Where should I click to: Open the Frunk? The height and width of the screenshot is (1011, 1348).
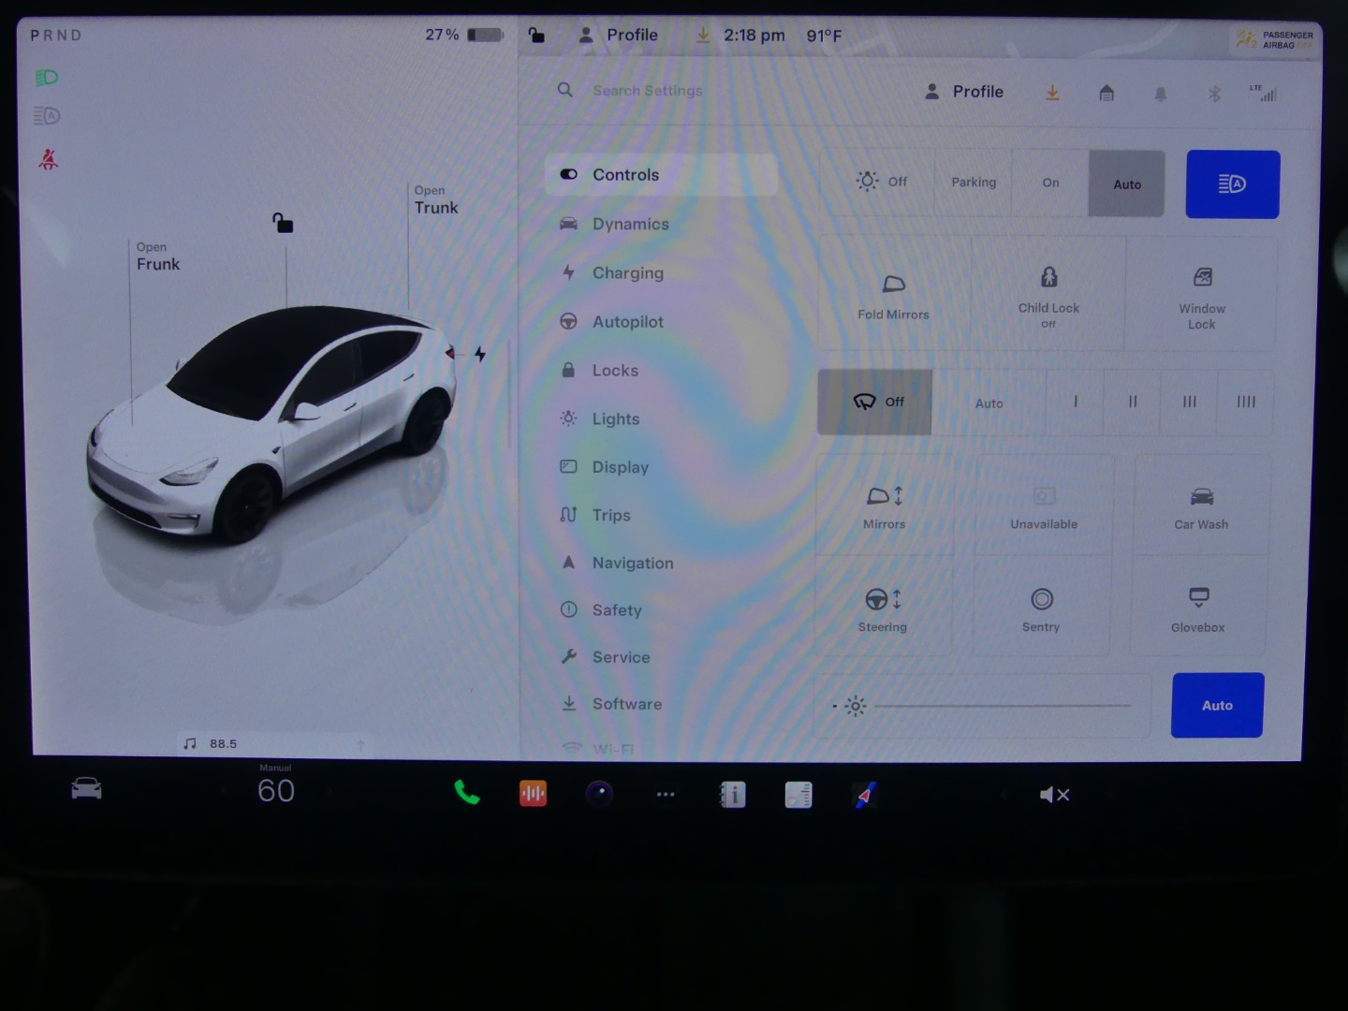coord(157,256)
